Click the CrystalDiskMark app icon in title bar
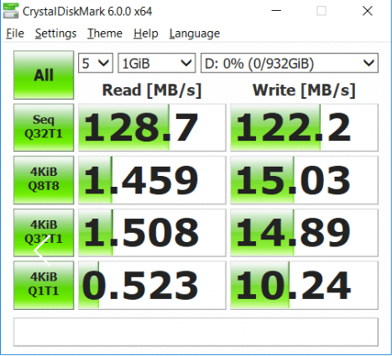Image resolution: width=392 pixels, height=356 pixels. (x=11, y=11)
